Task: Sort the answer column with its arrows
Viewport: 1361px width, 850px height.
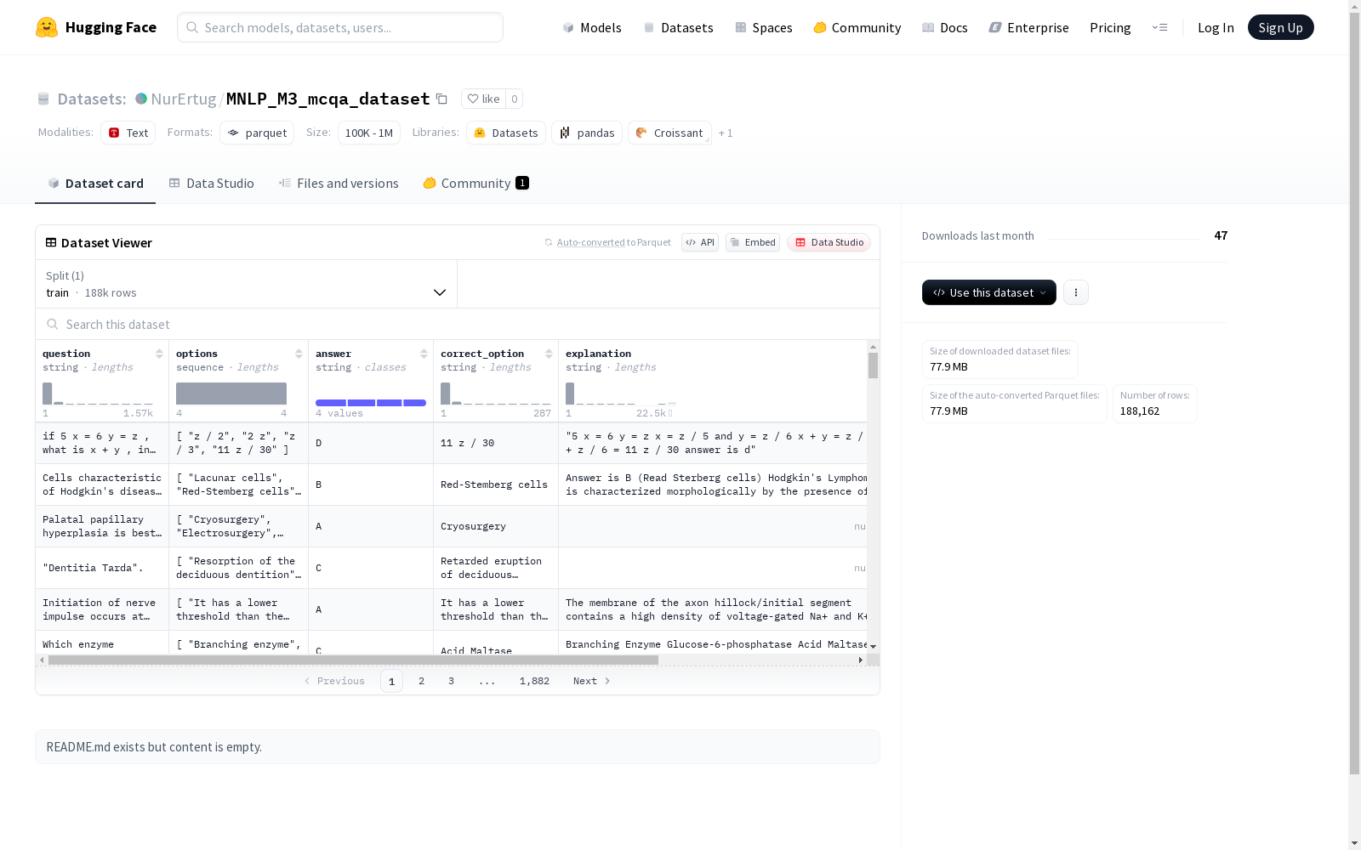Action: pos(424,354)
